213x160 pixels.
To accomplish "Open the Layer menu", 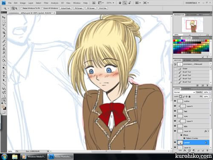I will click(x=31, y=3).
